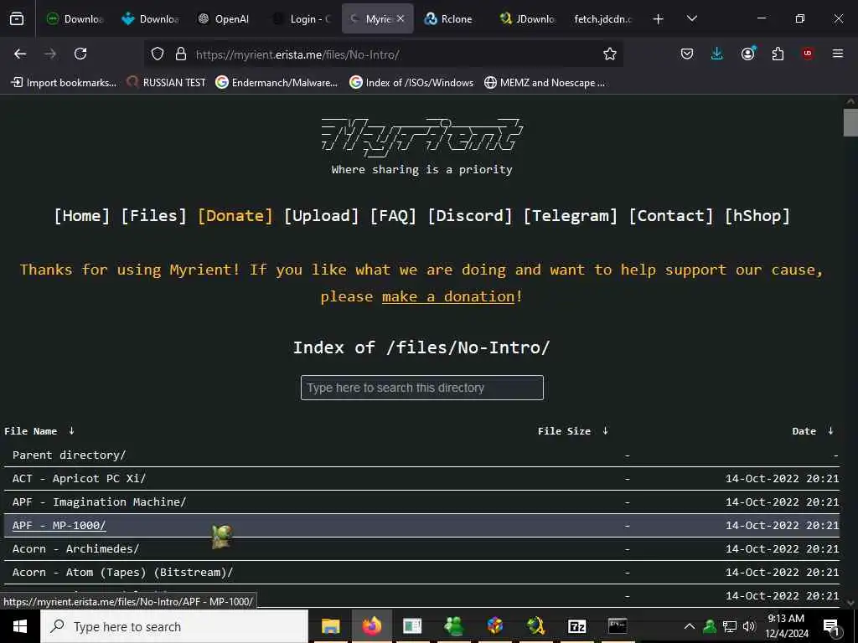Open the RUSSIAN TEST bookmark
This screenshot has width=858, height=643.
[x=167, y=83]
